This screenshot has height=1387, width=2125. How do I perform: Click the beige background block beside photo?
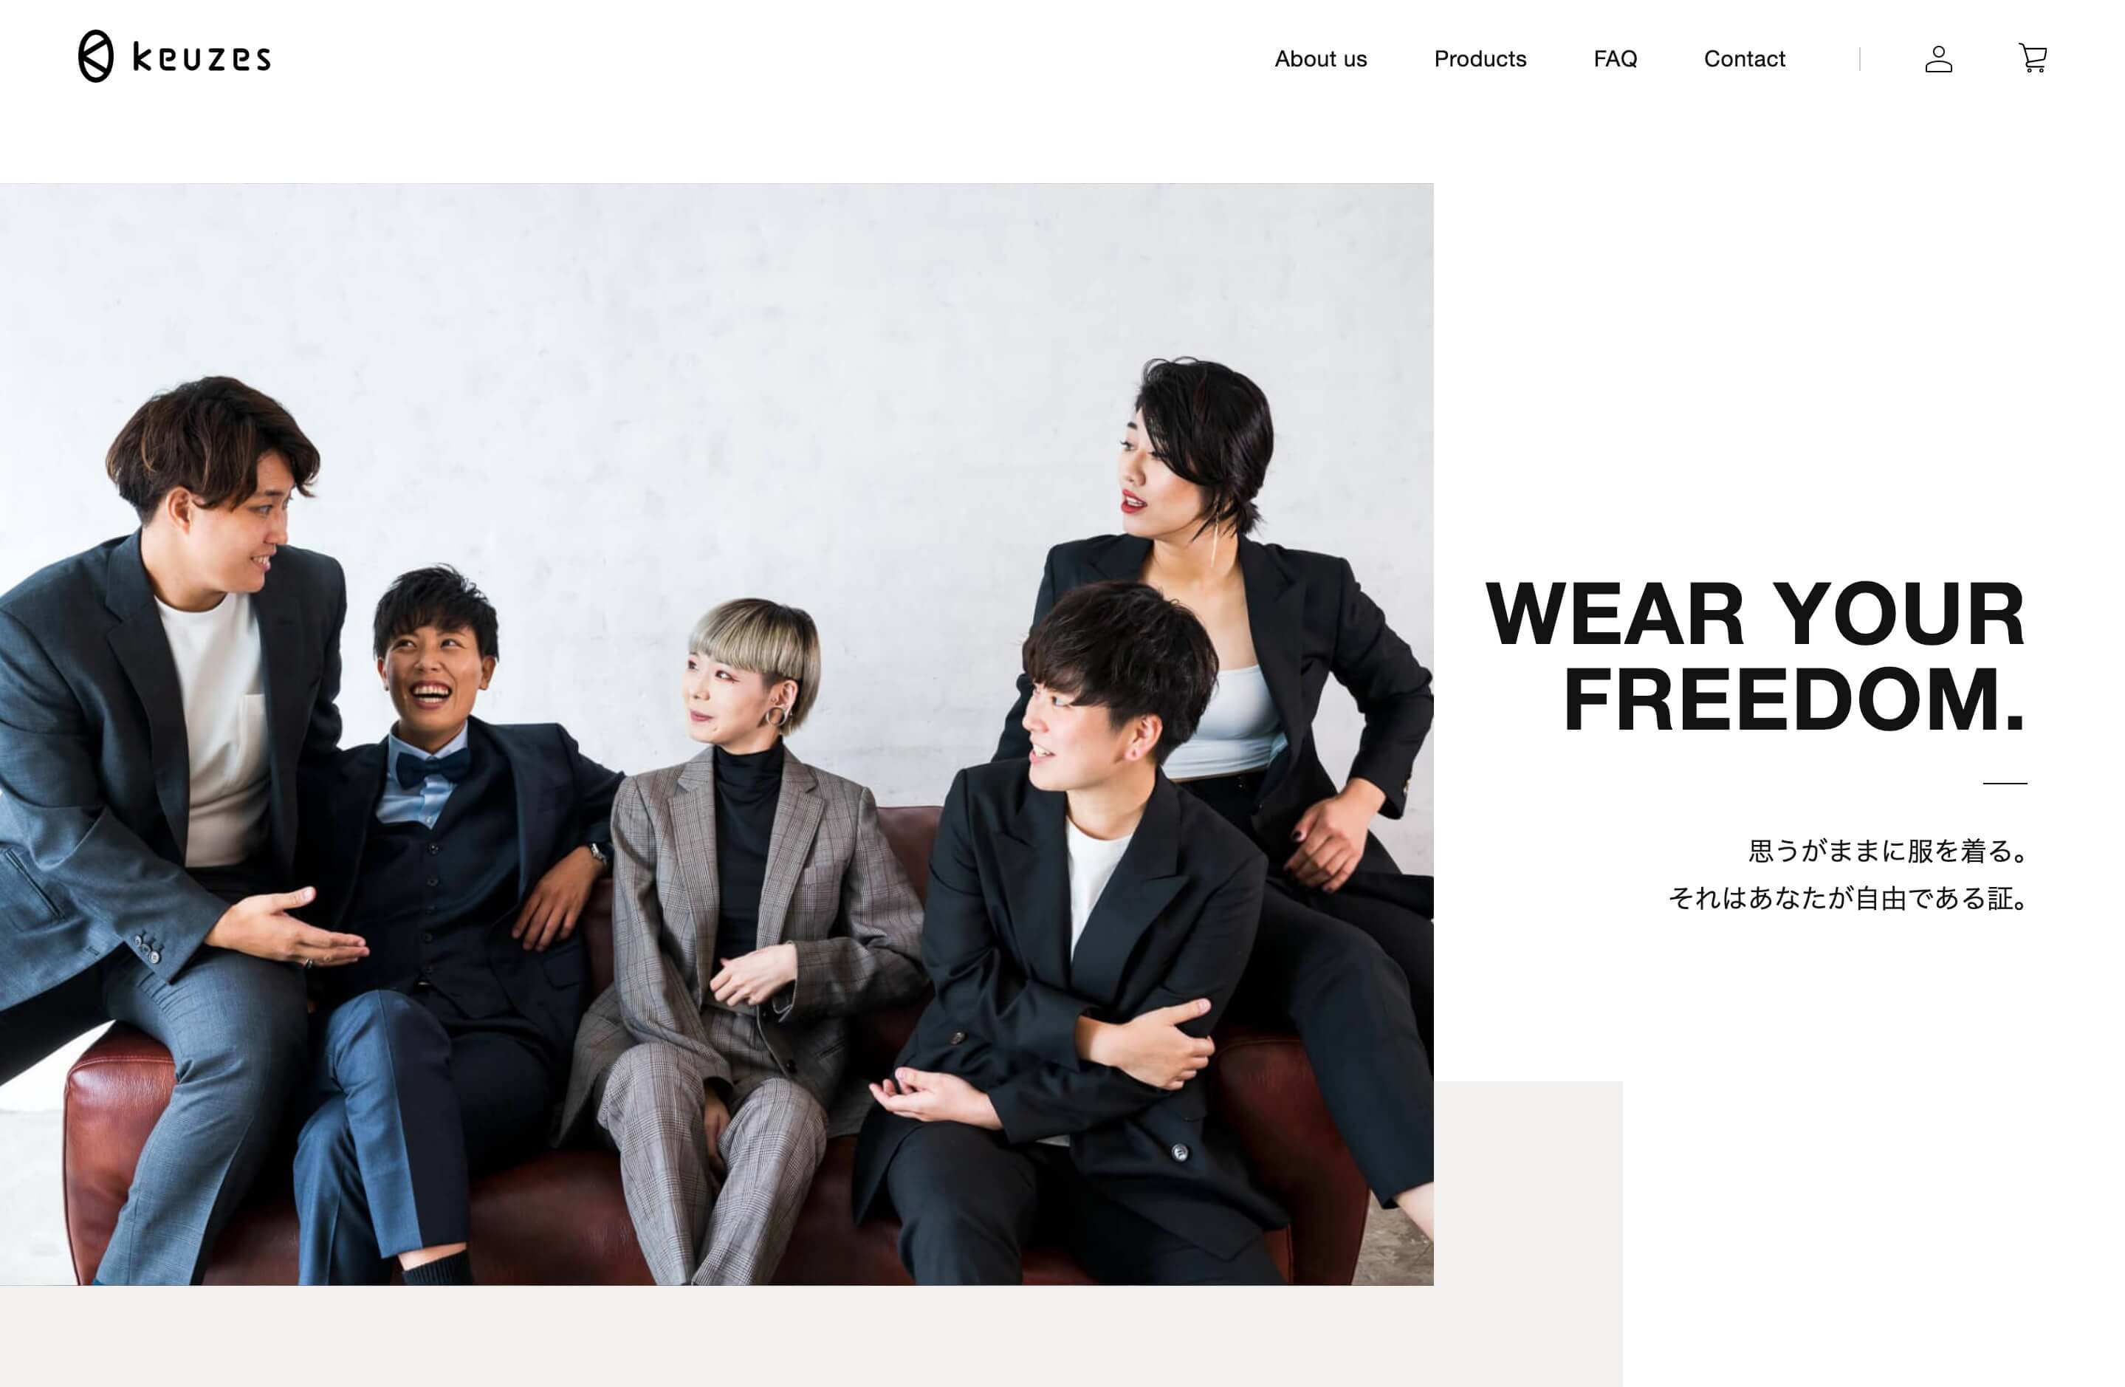pyautogui.click(x=1528, y=1233)
